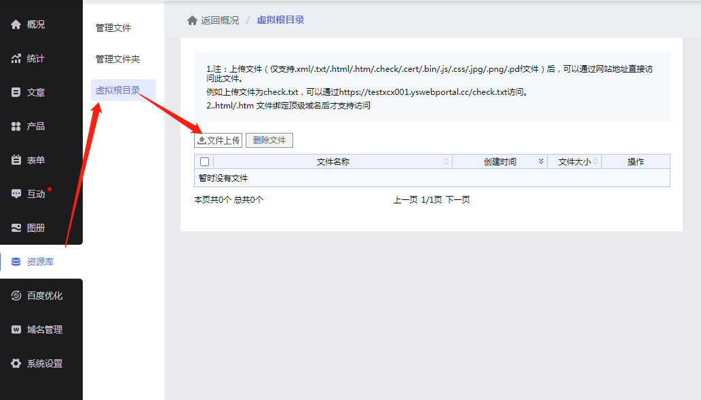Click 返回概况 breadcrumb link
Viewport: 701px width, 400px height.
(220, 20)
